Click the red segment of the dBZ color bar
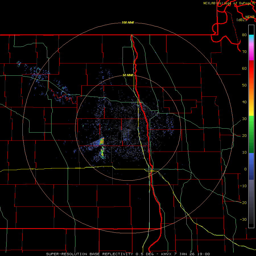This screenshot has height=256, width=256. (x=251, y=69)
